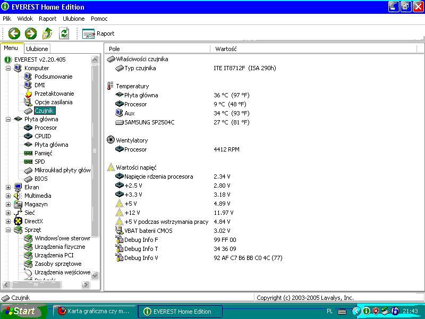Expand the Magazyn tree node
Viewport: 425px width, 319px height.
pyautogui.click(x=8, y=204)
